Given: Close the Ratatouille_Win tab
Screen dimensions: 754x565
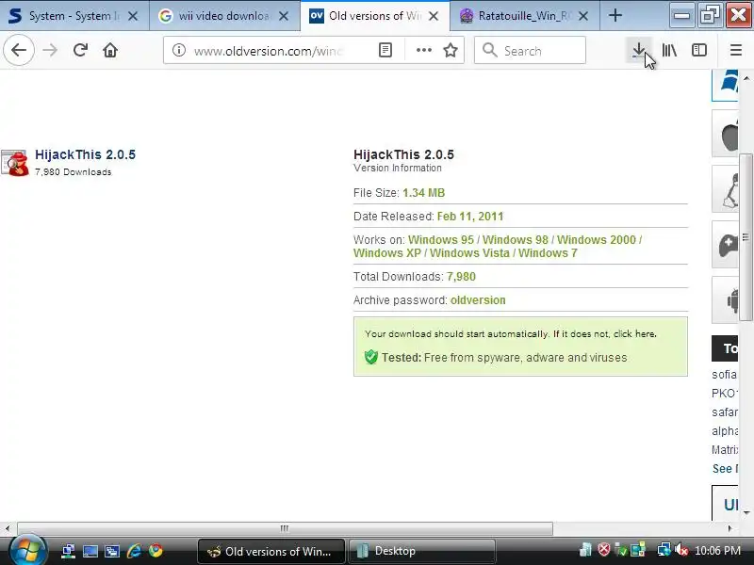Looking at the screenshot, I should click(x=583, y=16).
